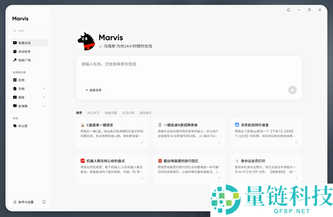Click the Marvis horse avatar
The width and height of the screenshot is (333, 217).
click(x=86, y=41)
